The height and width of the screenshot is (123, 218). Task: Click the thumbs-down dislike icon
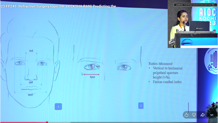pos(194,115)
